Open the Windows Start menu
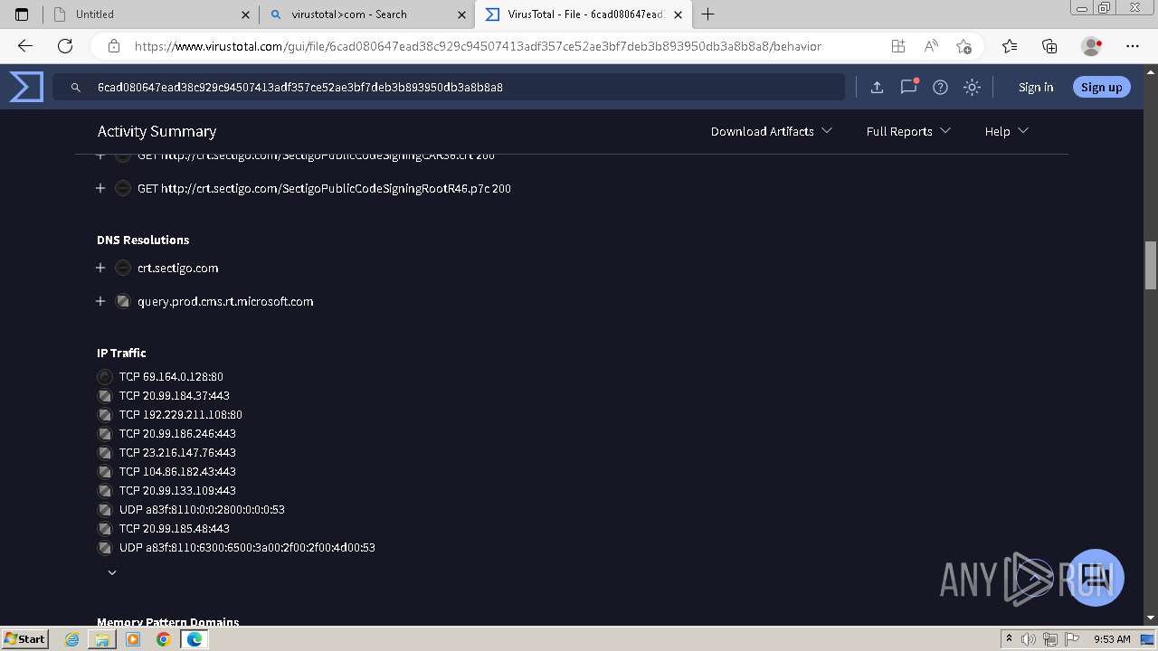The image size is (1158, 651). (x=25, y=638)
